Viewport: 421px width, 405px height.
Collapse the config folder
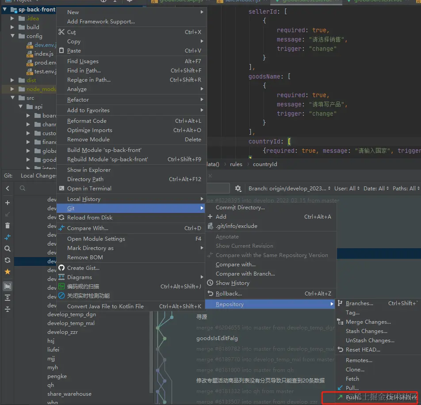coord(12,36)
